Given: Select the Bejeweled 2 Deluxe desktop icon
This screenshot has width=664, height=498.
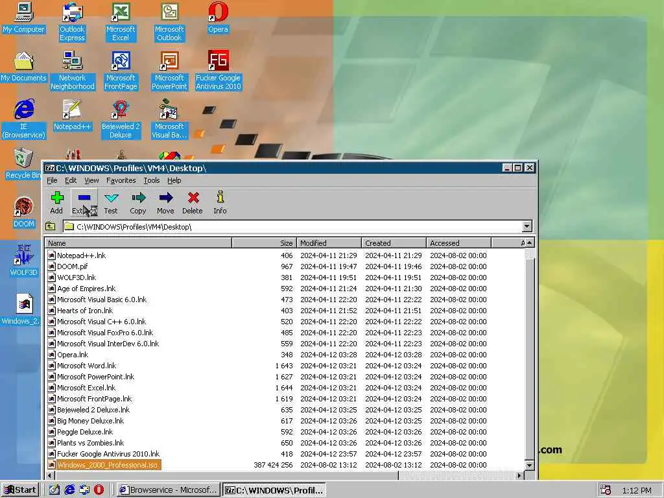Looking at the screenshot, I should click(121, 119).
